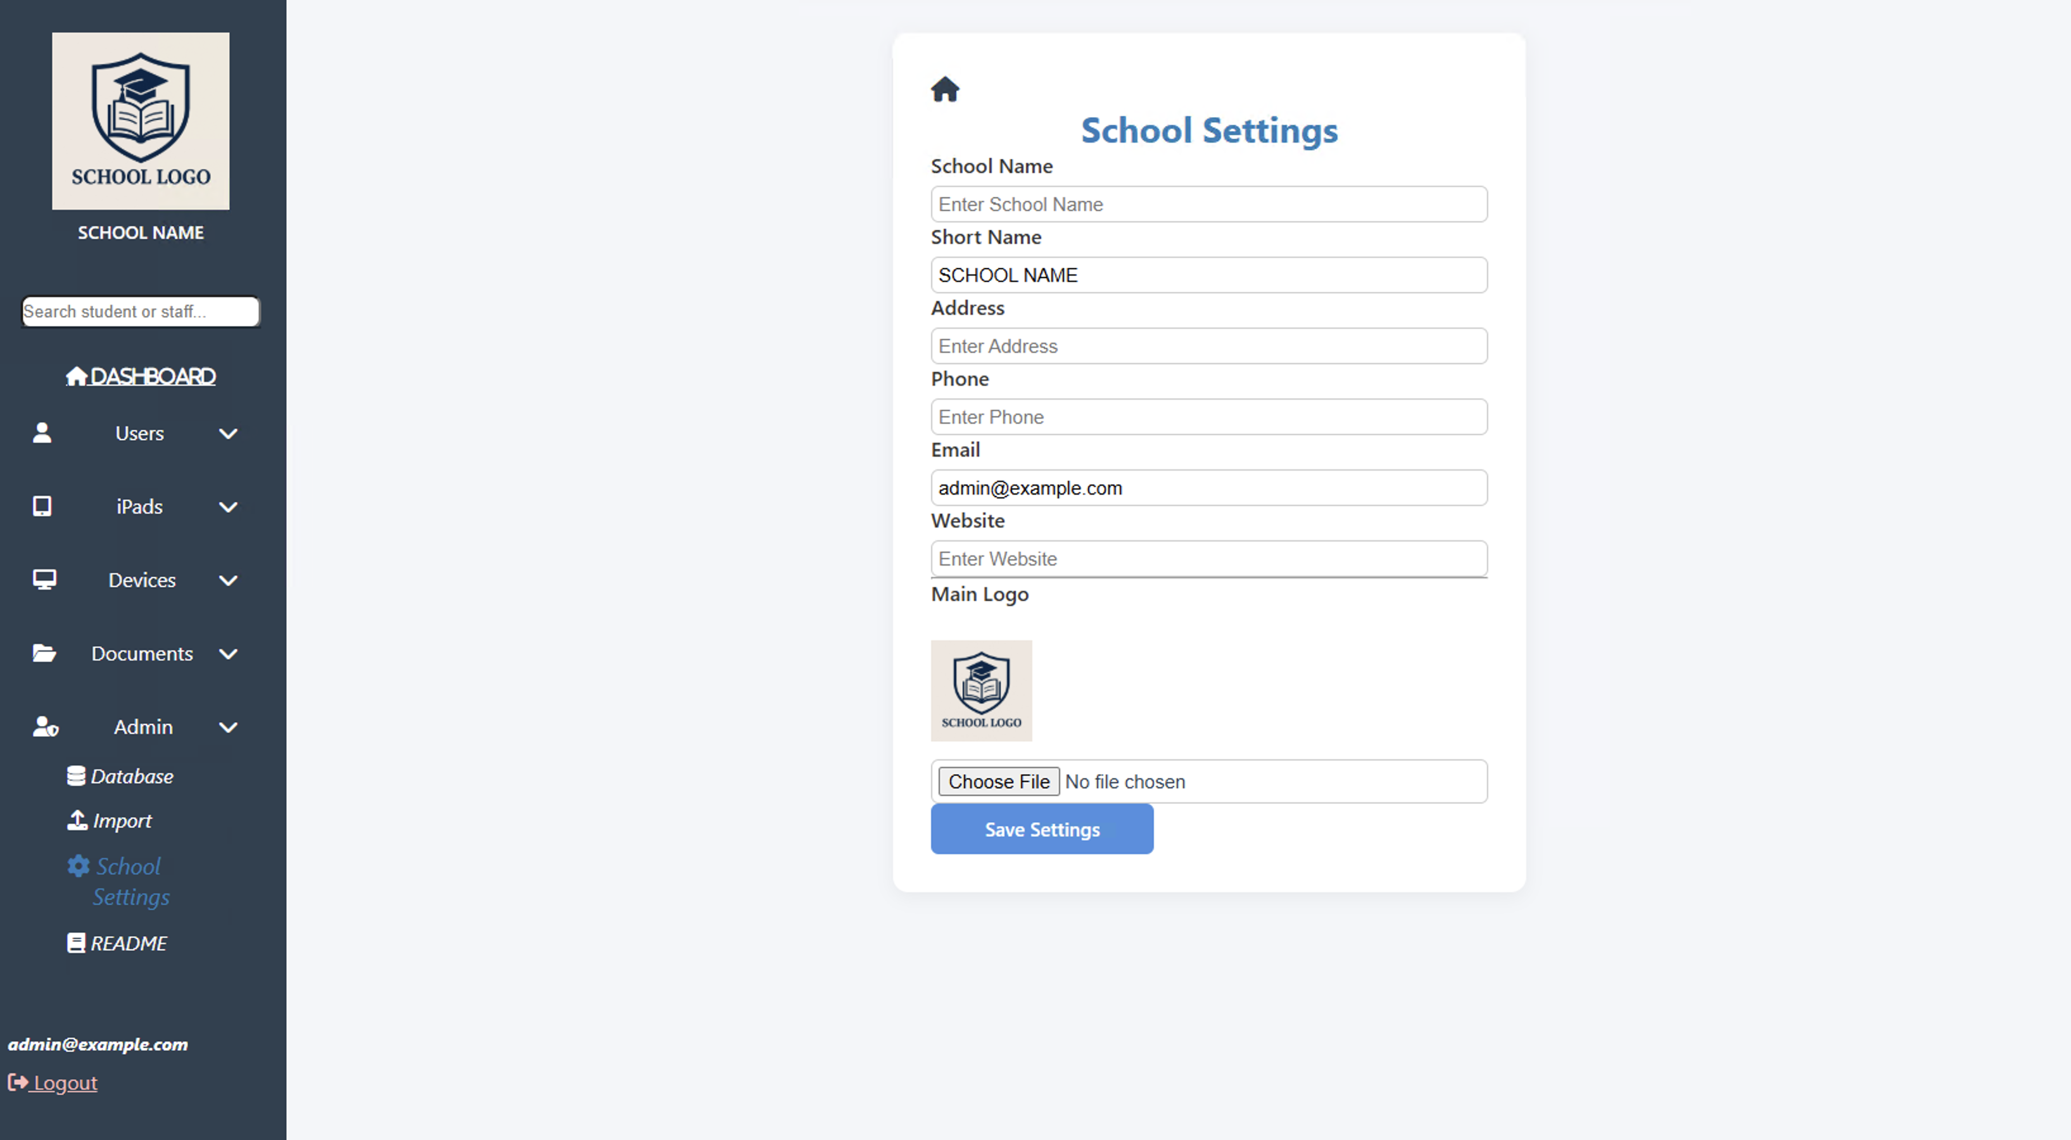The height and width of the screenshot is (1140, 2071).
Task: Click the Database stack icon
Action: tap(77, 776)
